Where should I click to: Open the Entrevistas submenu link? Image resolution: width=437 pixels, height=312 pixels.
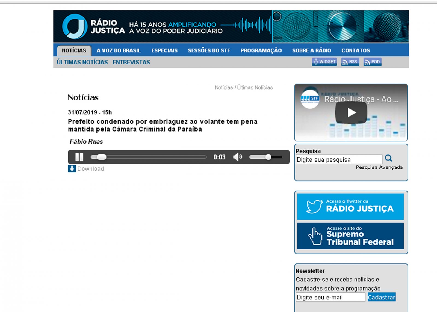point(131,62)
